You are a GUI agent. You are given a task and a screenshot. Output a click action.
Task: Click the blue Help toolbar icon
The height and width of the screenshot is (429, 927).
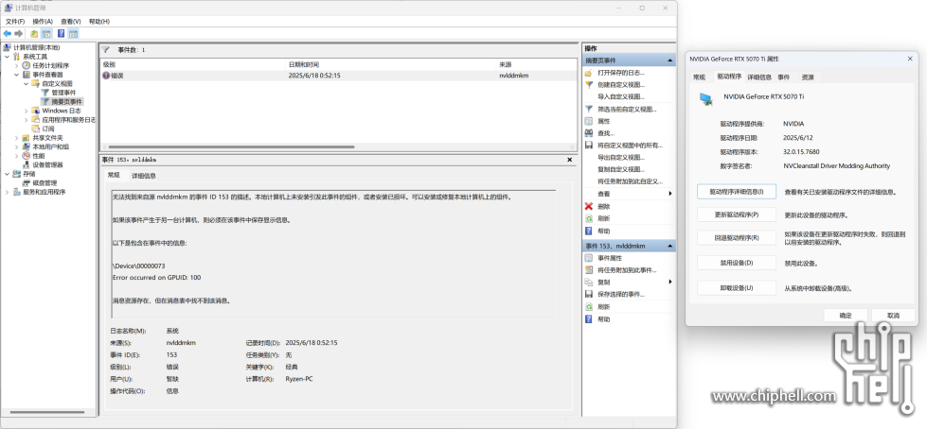click(61, 34)
